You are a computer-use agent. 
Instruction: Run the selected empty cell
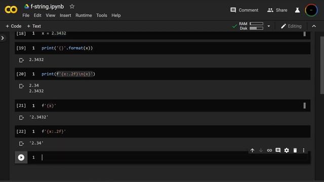tap(21, 157)
